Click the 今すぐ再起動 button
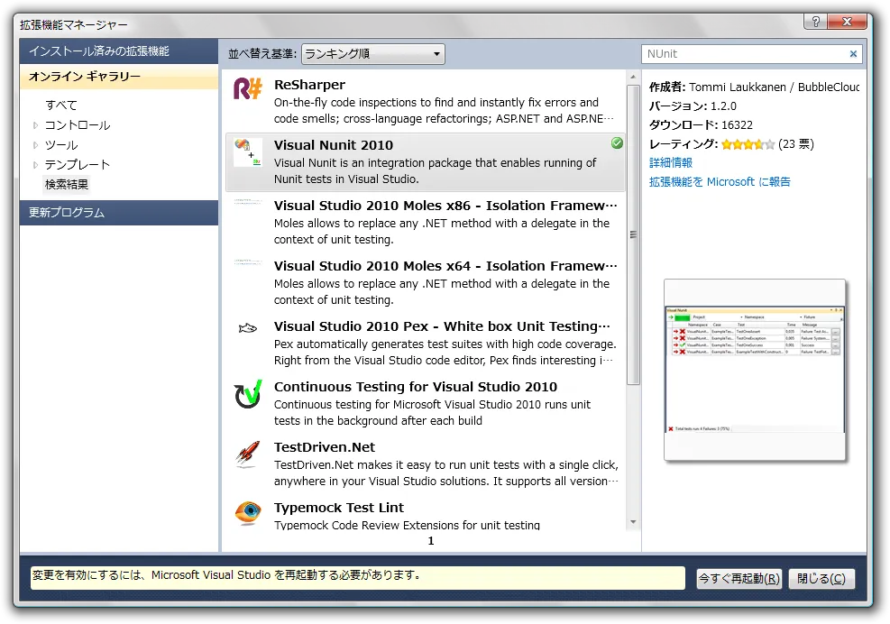Screen dimensions: 890x624 point(739,579)
